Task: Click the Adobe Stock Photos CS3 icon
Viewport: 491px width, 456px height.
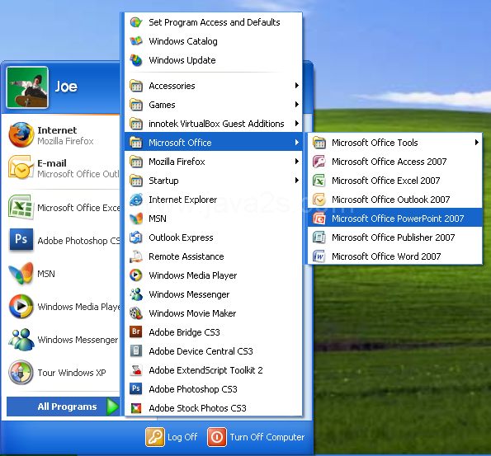Action: 136,408
